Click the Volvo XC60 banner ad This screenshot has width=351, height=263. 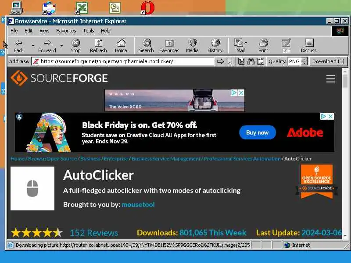click(x=175, y=100)
